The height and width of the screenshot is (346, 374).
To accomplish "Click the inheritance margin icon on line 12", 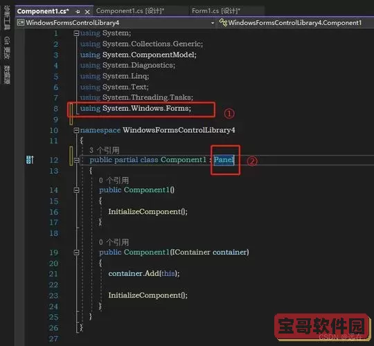I will [30, 160].
